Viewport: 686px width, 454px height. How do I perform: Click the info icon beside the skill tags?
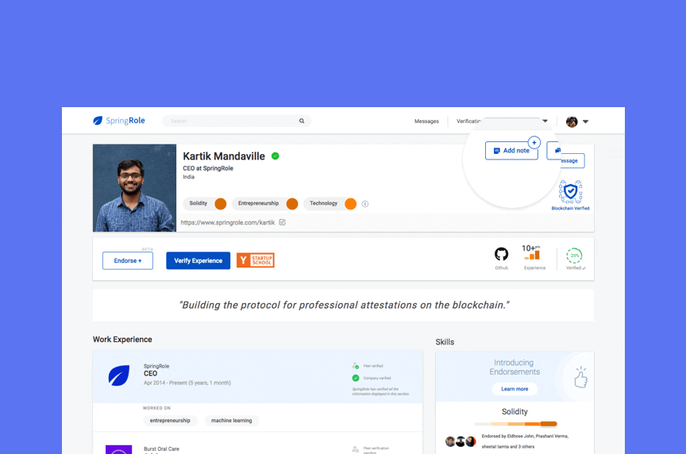[x=365, y=204]
